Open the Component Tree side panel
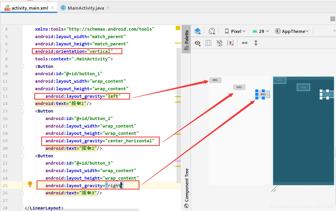This screenshot has height=211, width=336. pyautogui.click(x=186, y=188)
